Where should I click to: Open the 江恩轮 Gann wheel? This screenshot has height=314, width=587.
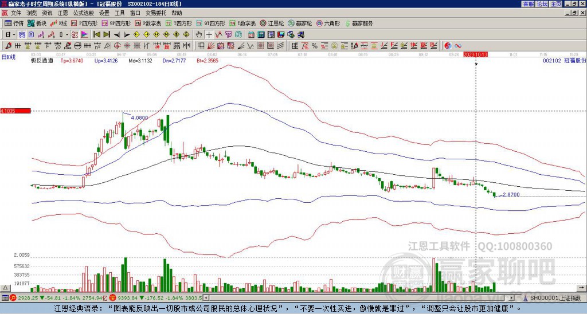point(272,23)
